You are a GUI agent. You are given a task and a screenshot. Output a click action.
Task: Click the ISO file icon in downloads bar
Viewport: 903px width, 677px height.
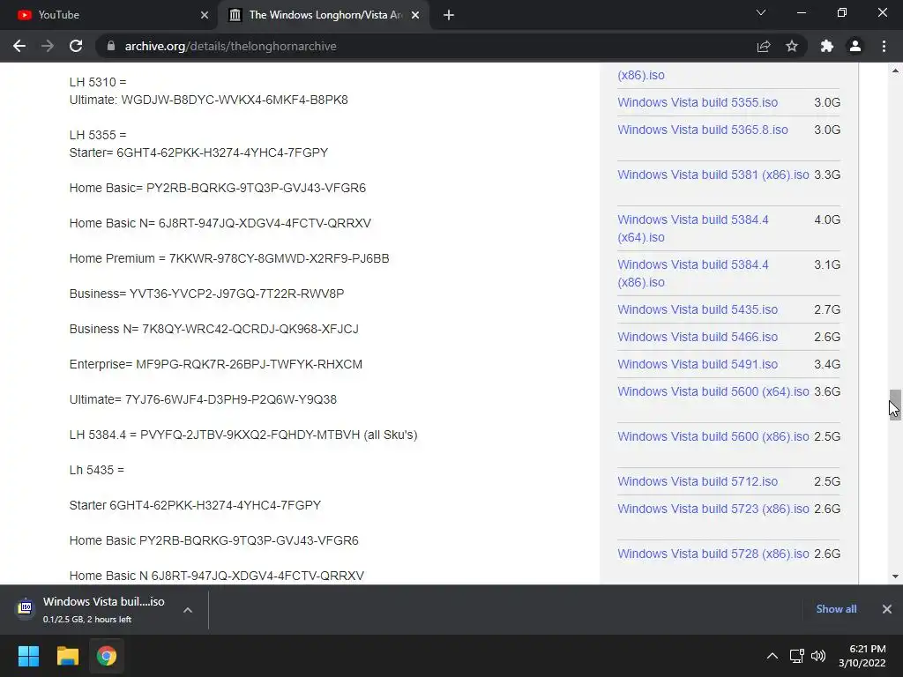26,607
